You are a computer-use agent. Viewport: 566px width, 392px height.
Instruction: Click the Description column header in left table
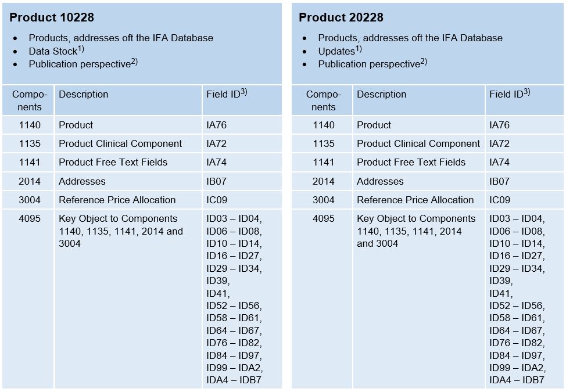coord(83,94)
